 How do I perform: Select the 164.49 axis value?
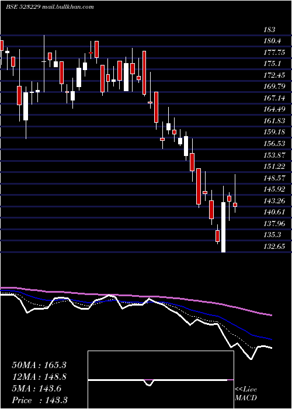pyautogui.click(x=274, y=109)
